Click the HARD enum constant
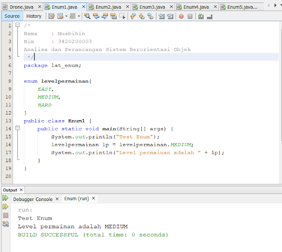Screen dimensions: 282x252 click(x=45, y=105)
